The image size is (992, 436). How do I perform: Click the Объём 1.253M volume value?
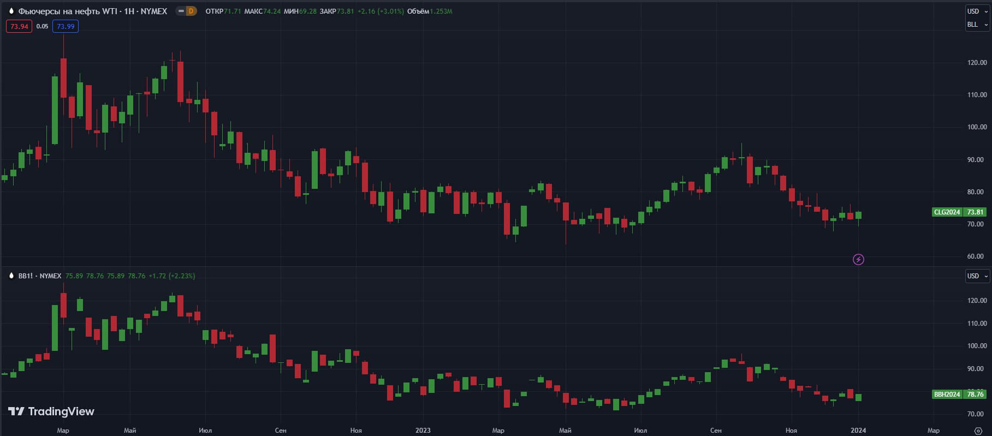click(430, 11)
